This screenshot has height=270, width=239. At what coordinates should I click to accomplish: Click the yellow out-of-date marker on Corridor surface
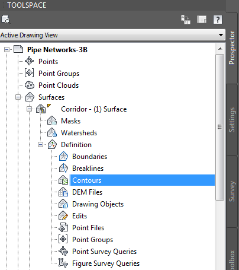coord(49,106)
